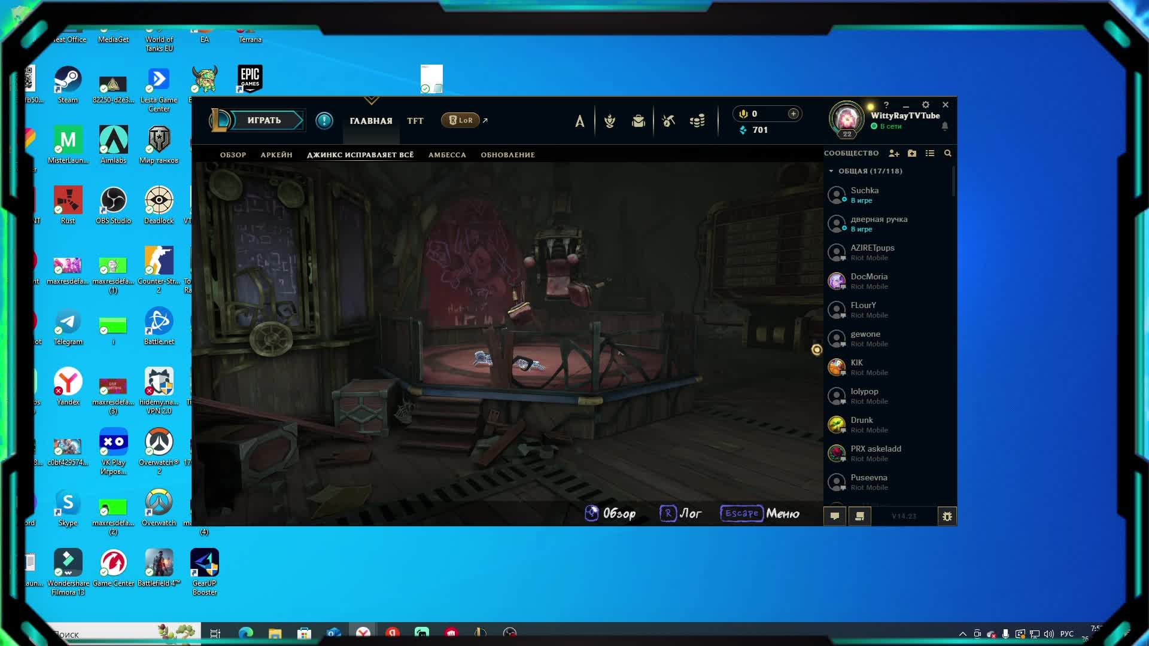Toggle the friend list view options icon
This screenshot has height=646, width=1149.
pyautogui.click(x=930, y=154)
